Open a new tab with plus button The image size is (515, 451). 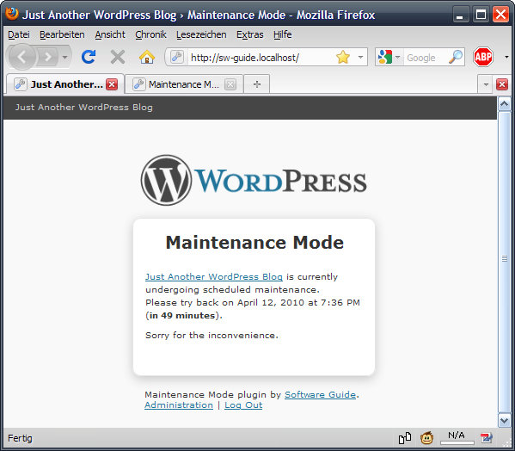pyautogui.click(x=257, y=84)
